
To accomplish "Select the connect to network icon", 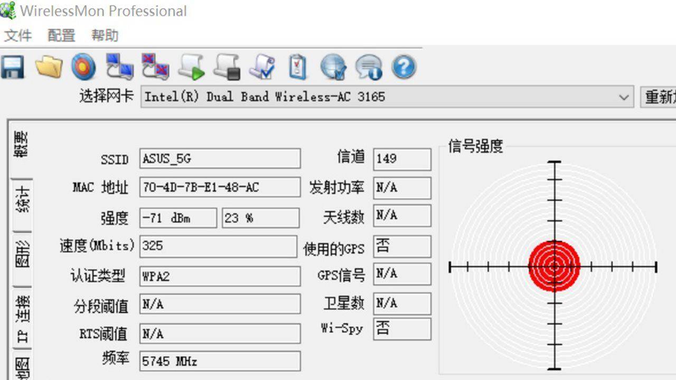I will point(120,66).
